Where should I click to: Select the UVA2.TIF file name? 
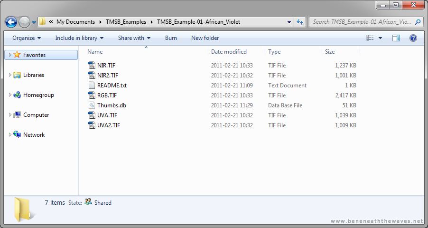coord(109,125)
